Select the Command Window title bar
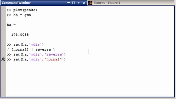Viewport: 176px width, 99px height. [44, 3]
